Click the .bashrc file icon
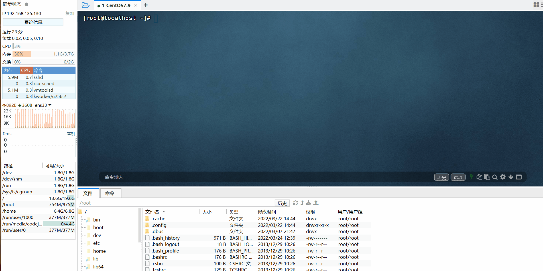 [147, 257]
